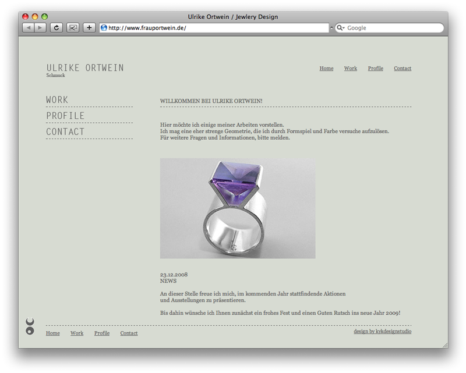Open the search magnifier dropdown in the Google field
Image resolution: width=466 pixels, height=373 pixels.
pos(341,28)
